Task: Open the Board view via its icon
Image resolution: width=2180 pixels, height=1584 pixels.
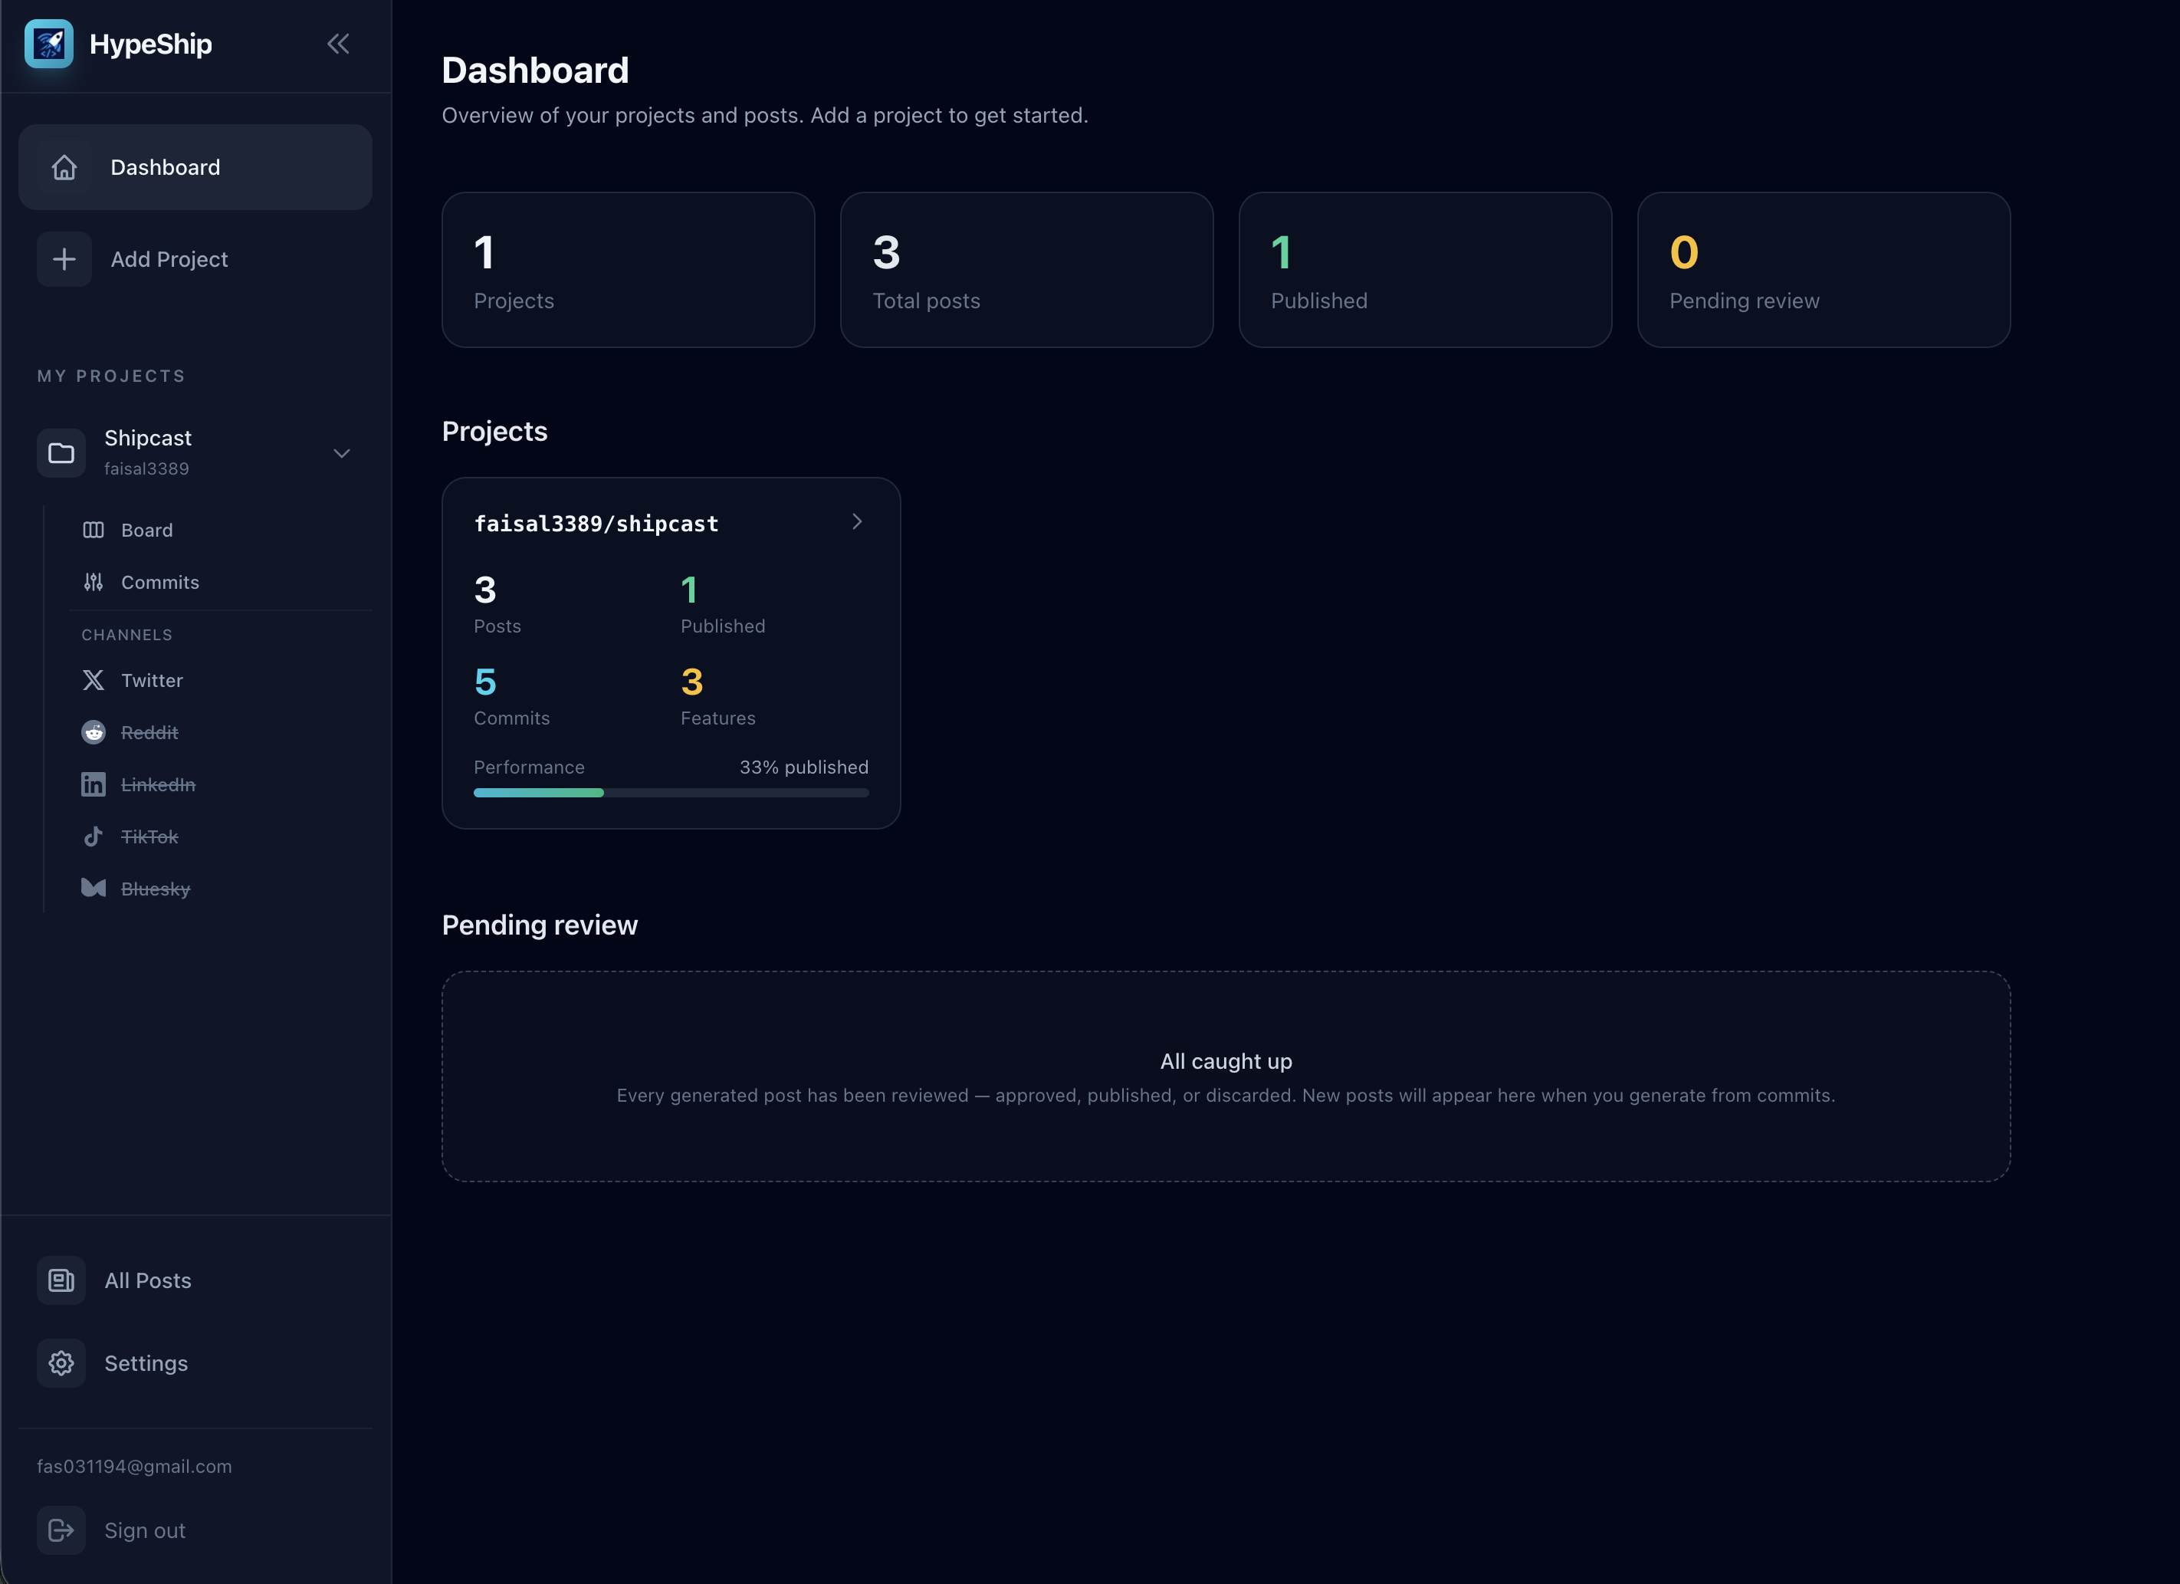Action: coord(94,529)
